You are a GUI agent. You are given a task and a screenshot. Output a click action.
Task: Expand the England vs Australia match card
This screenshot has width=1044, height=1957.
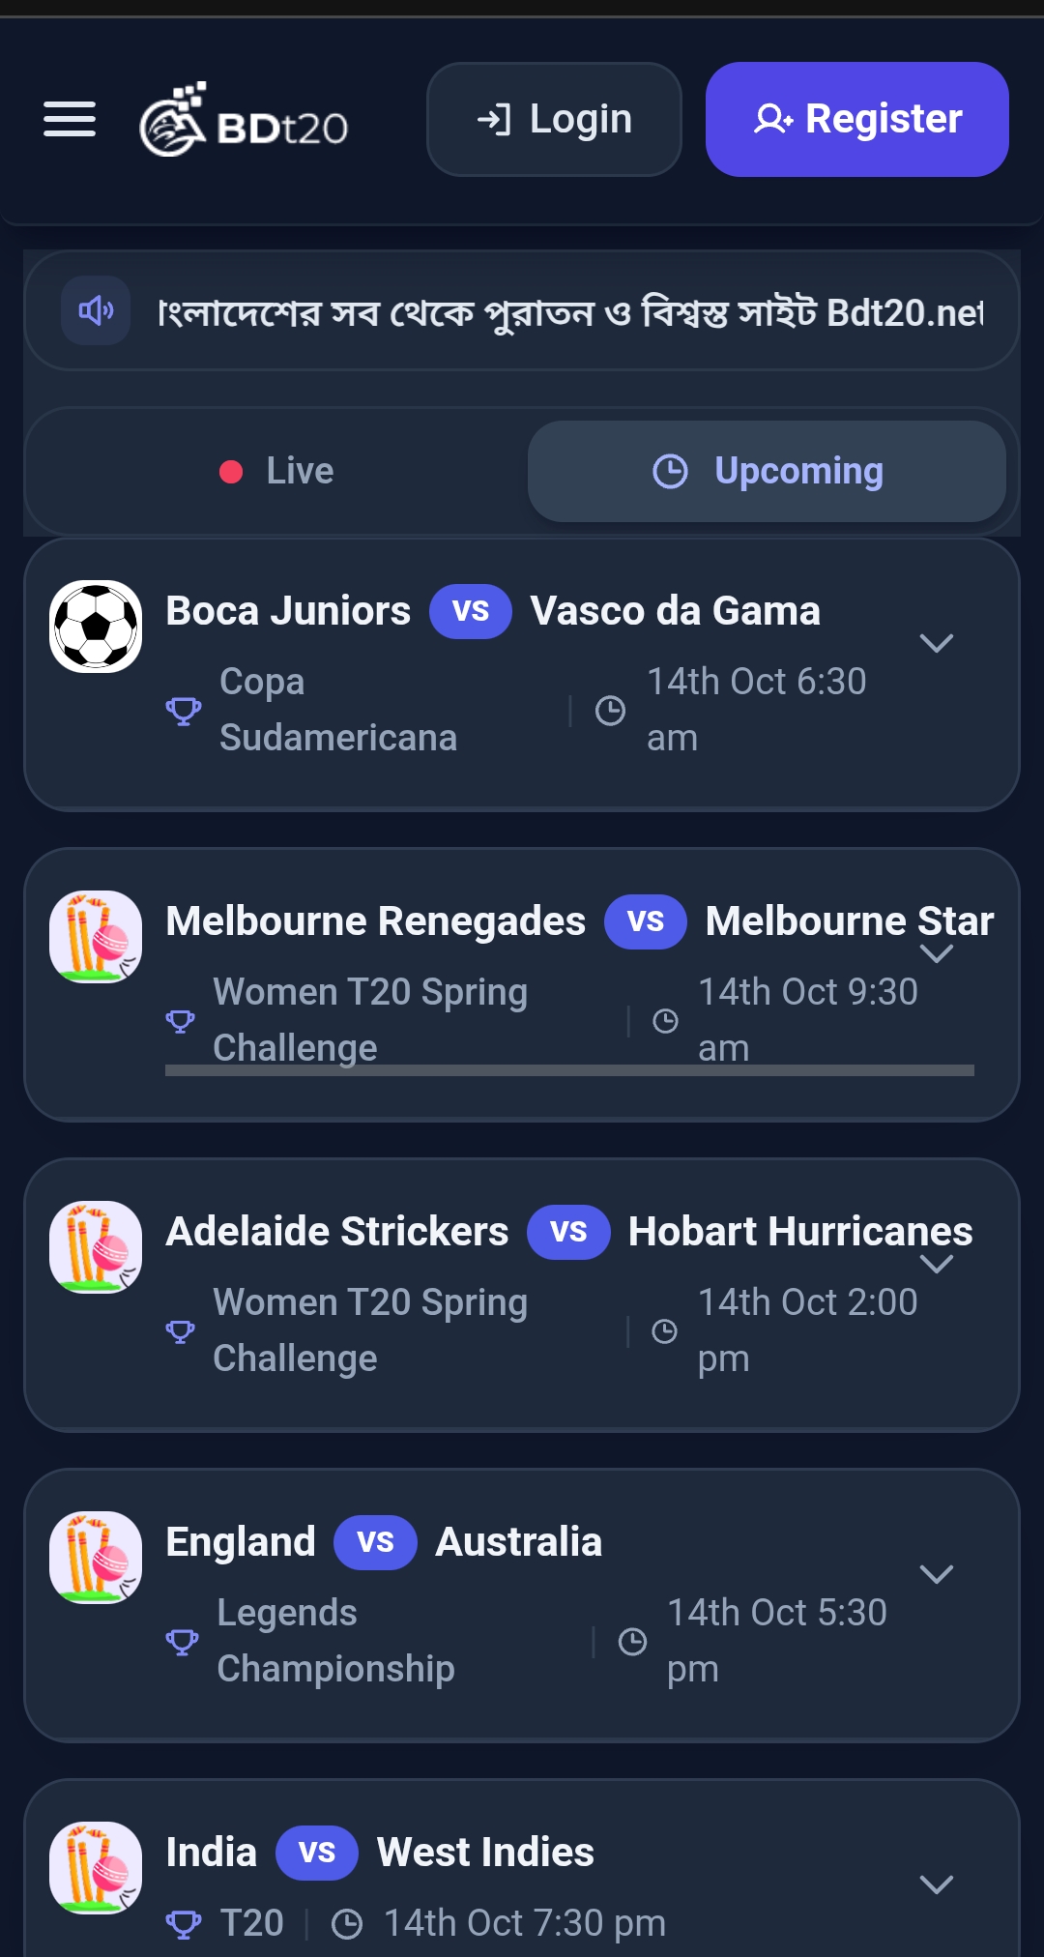pyautogui.click(x=937, y=1574)
